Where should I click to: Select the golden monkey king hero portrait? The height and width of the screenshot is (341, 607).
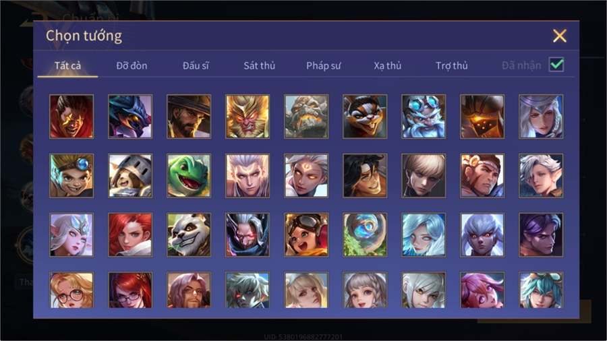click(x=248, y=117)
